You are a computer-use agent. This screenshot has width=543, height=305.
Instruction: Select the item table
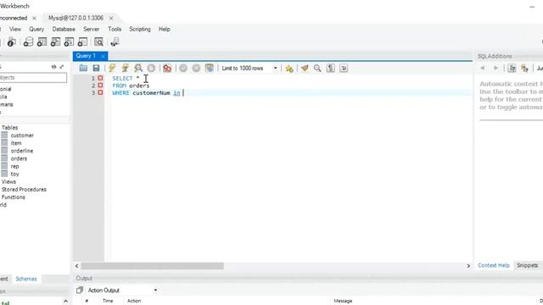tap(16, 143)
